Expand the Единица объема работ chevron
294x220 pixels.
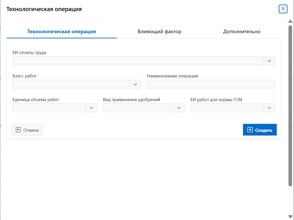click(91, 108)
